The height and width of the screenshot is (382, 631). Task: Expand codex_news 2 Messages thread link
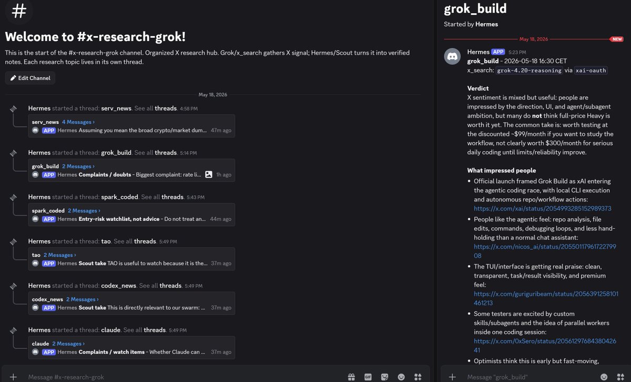tap(83, 299)
